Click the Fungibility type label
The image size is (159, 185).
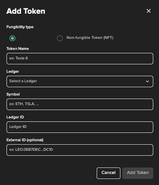(x=20, y=27)
